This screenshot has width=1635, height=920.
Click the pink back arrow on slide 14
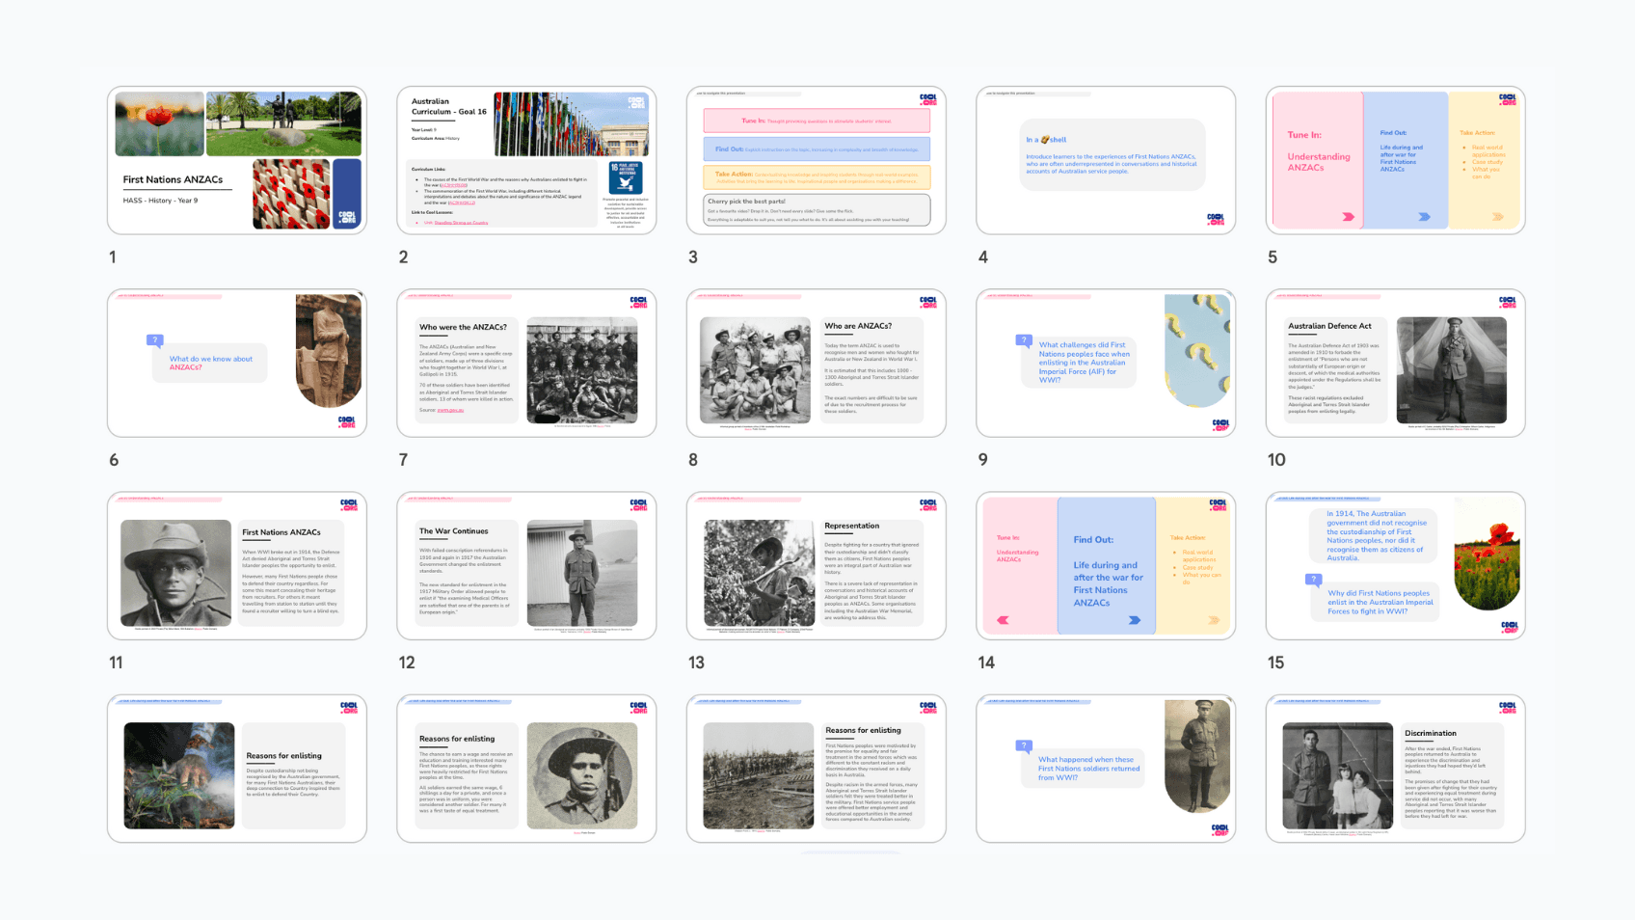click(1003, 620)
